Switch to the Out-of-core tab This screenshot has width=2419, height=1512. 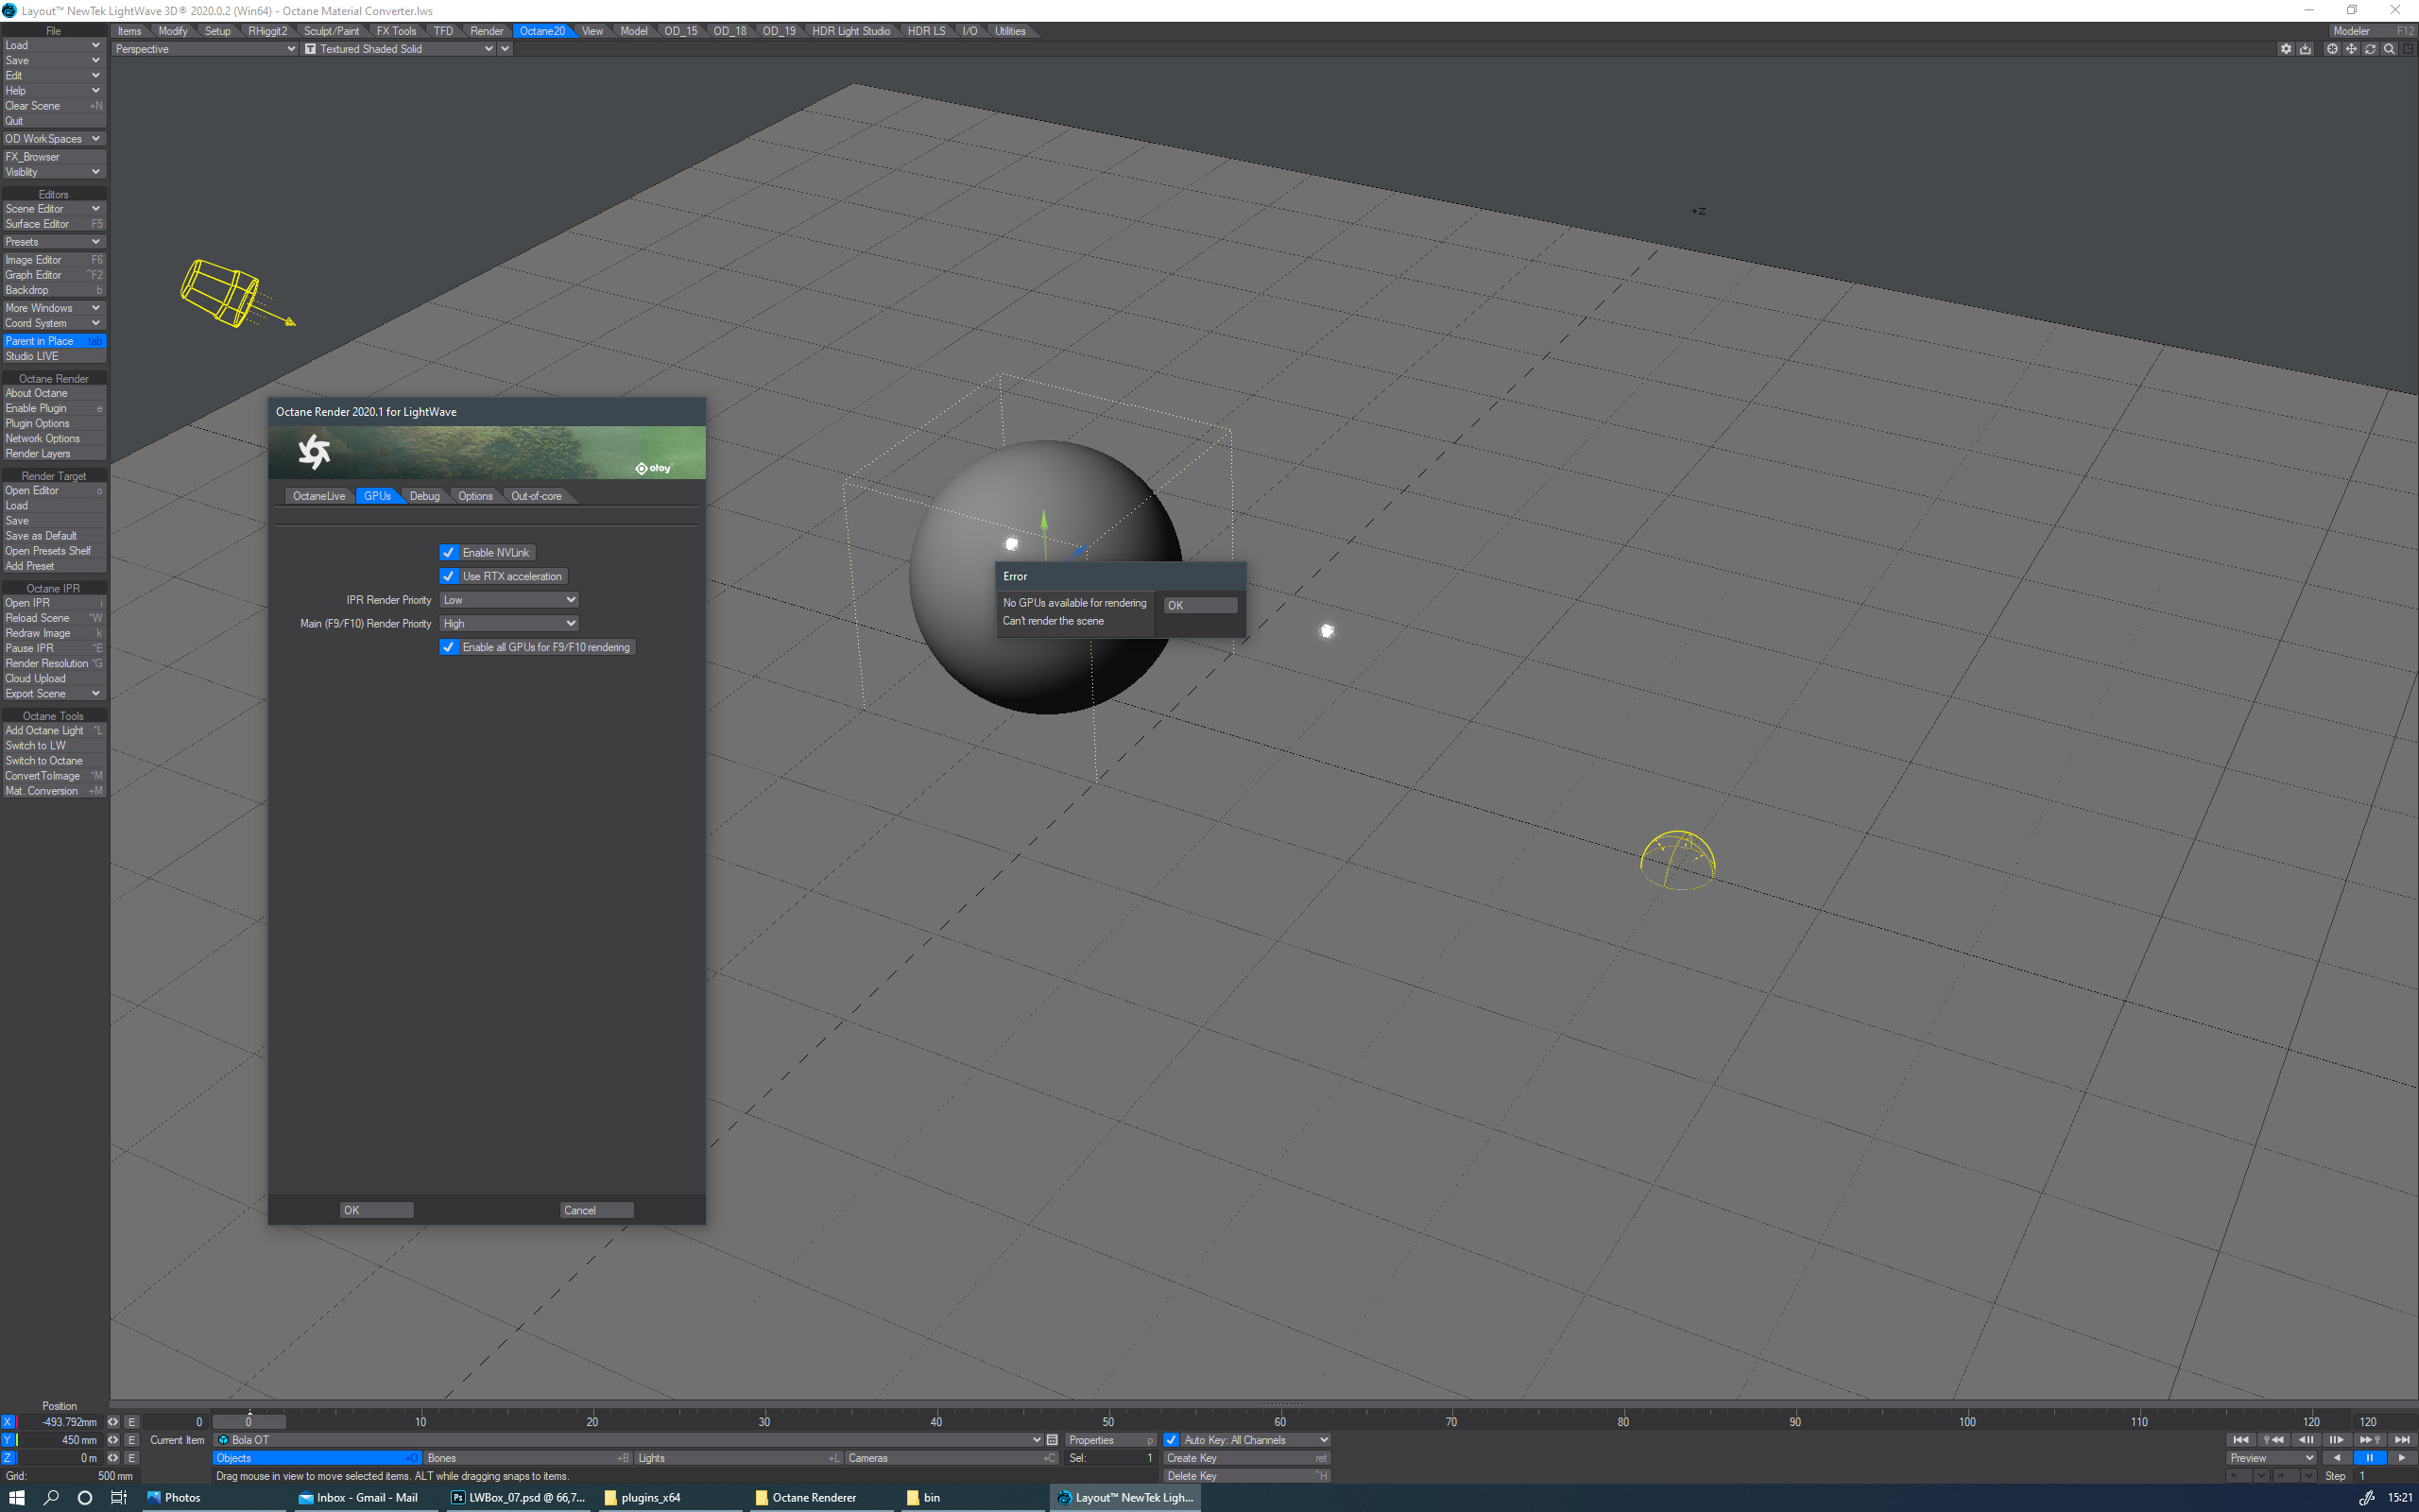(x=536, y=496)
